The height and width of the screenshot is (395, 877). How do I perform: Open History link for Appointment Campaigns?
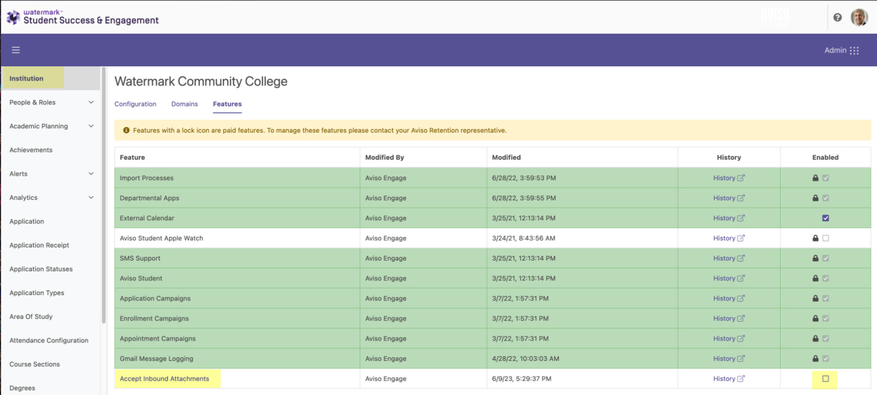[x=729, y=339]
